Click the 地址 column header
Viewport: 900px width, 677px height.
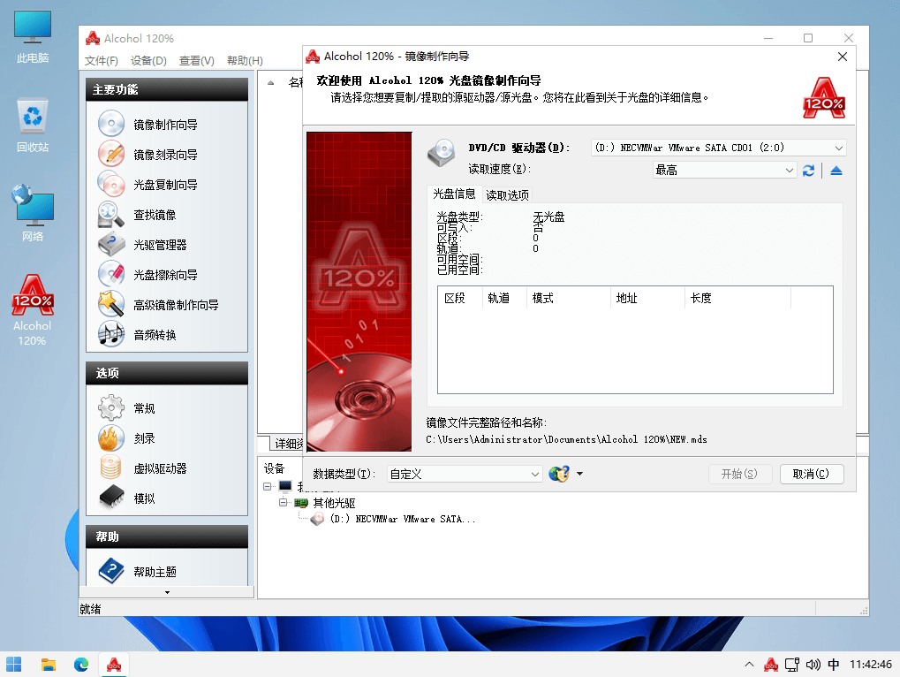[647, 298]
